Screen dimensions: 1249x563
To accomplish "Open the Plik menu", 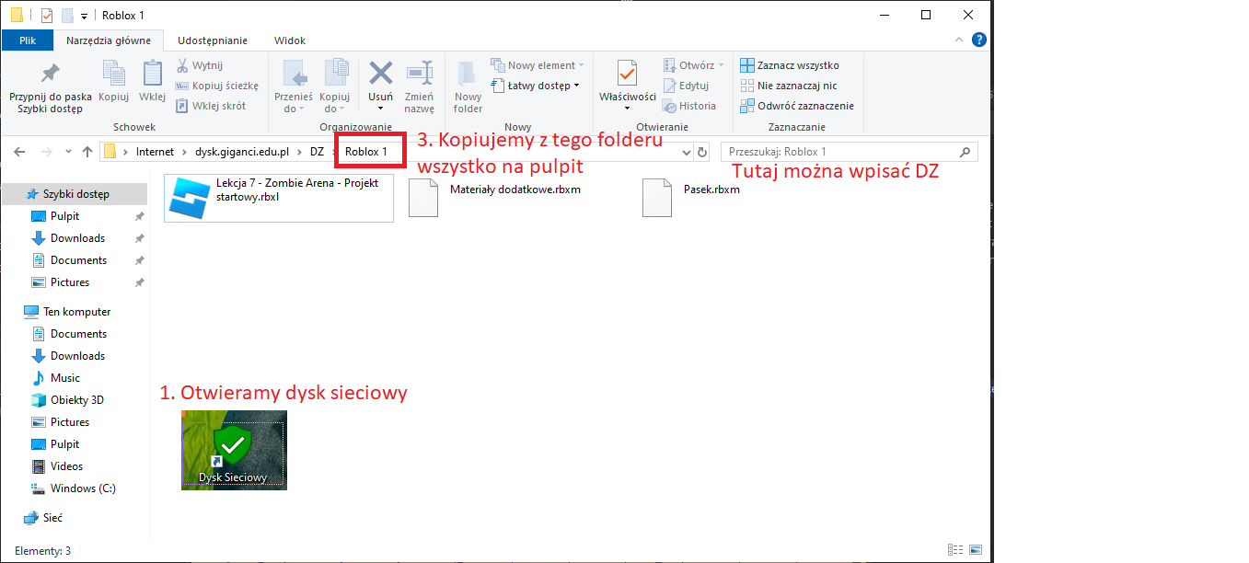I will click(28, 40).
